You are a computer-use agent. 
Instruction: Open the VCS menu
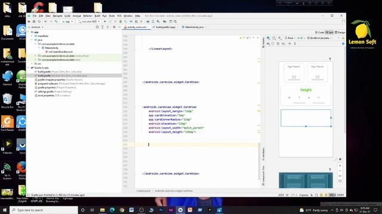(x=119, y=16)
